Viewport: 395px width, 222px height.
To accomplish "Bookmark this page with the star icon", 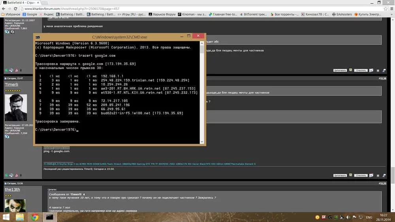I will [x=386, y=9].
